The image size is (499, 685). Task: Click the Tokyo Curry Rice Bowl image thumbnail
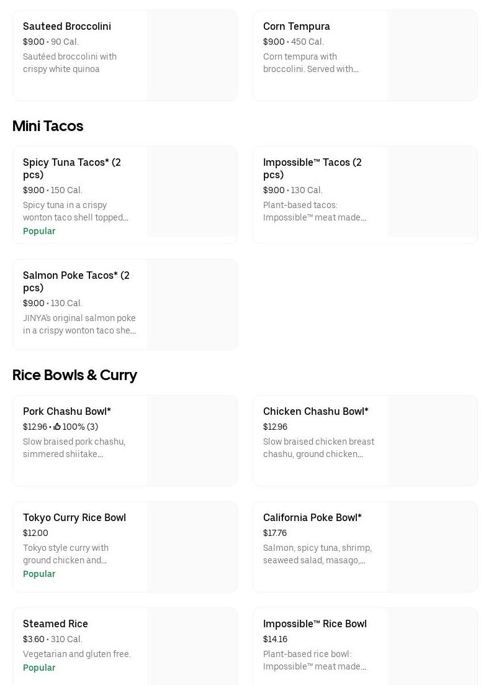(x=192, y=547)
